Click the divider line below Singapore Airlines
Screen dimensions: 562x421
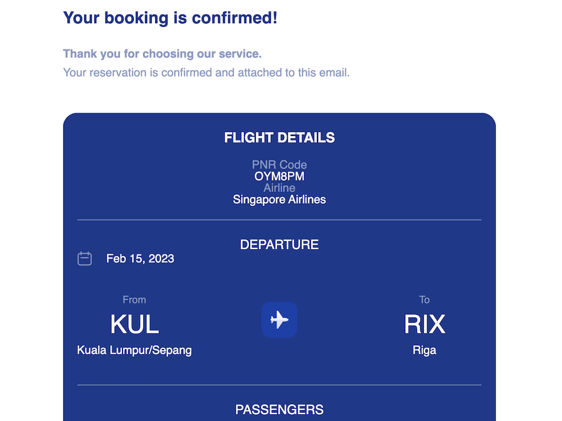[x=279, y=220]
